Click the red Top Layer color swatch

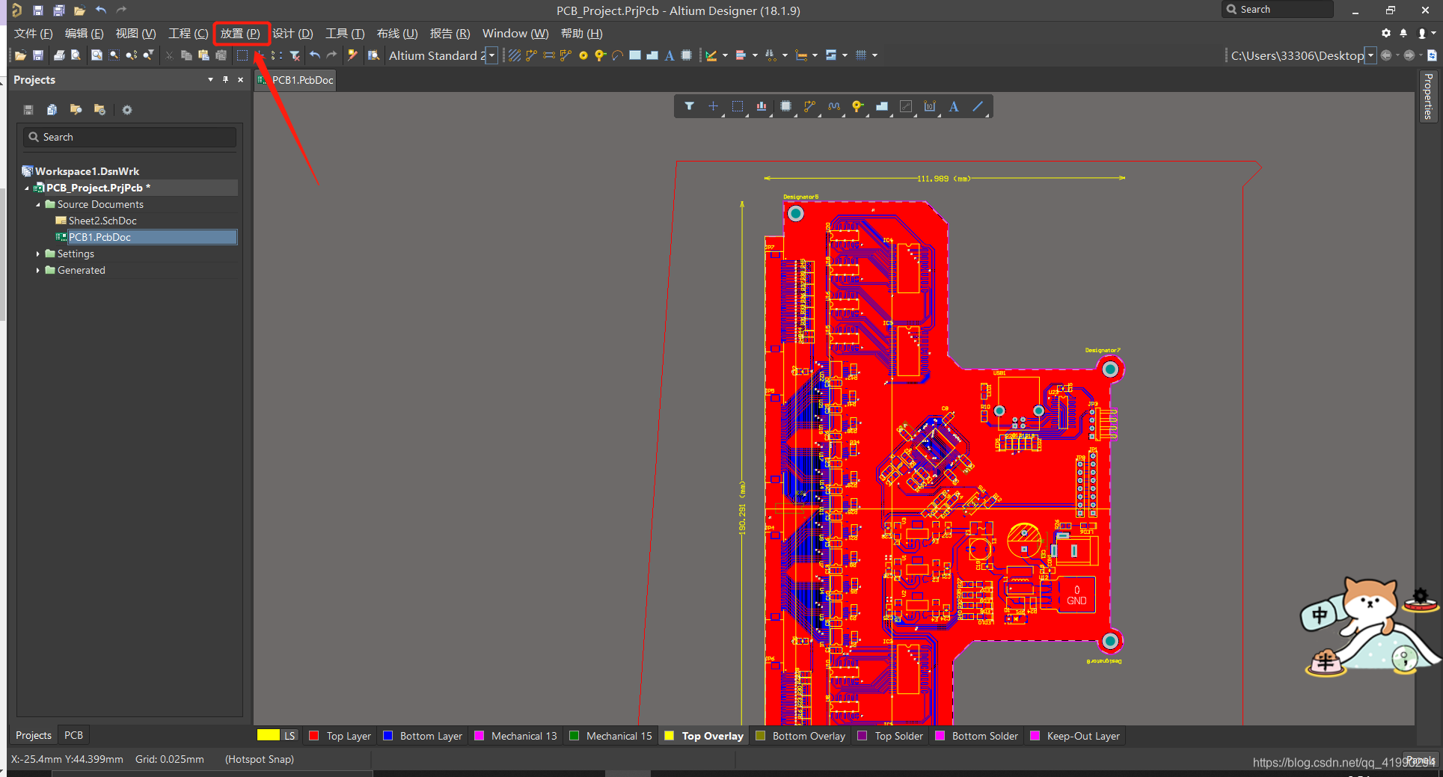(x=314, y=736)
